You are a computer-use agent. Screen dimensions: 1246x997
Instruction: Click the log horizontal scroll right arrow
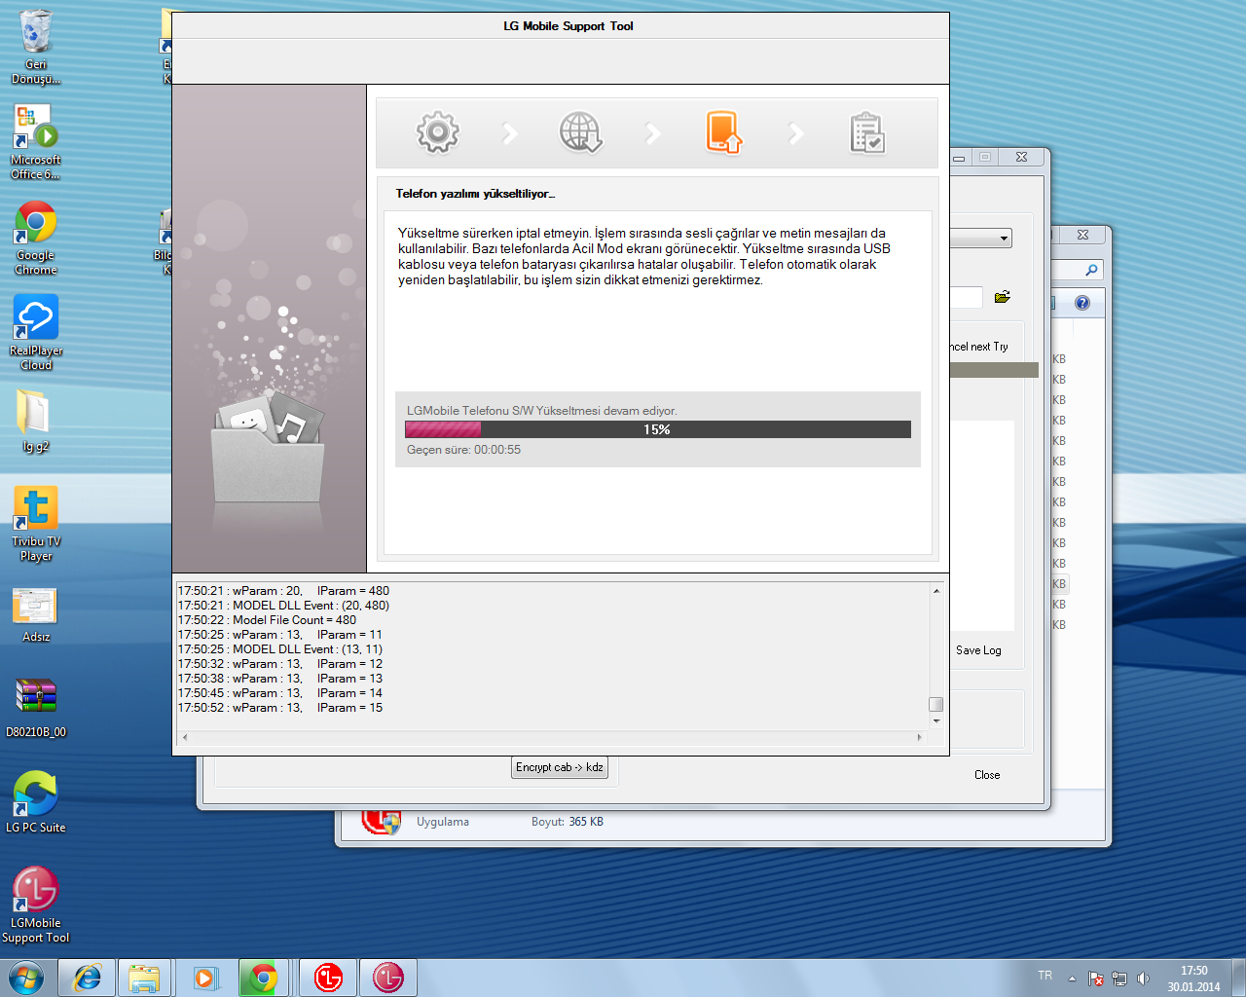tap(920, 737)
